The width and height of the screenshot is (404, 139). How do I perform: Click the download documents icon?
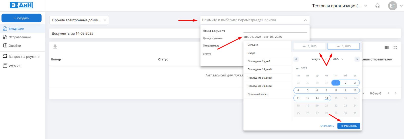point(55,47)
